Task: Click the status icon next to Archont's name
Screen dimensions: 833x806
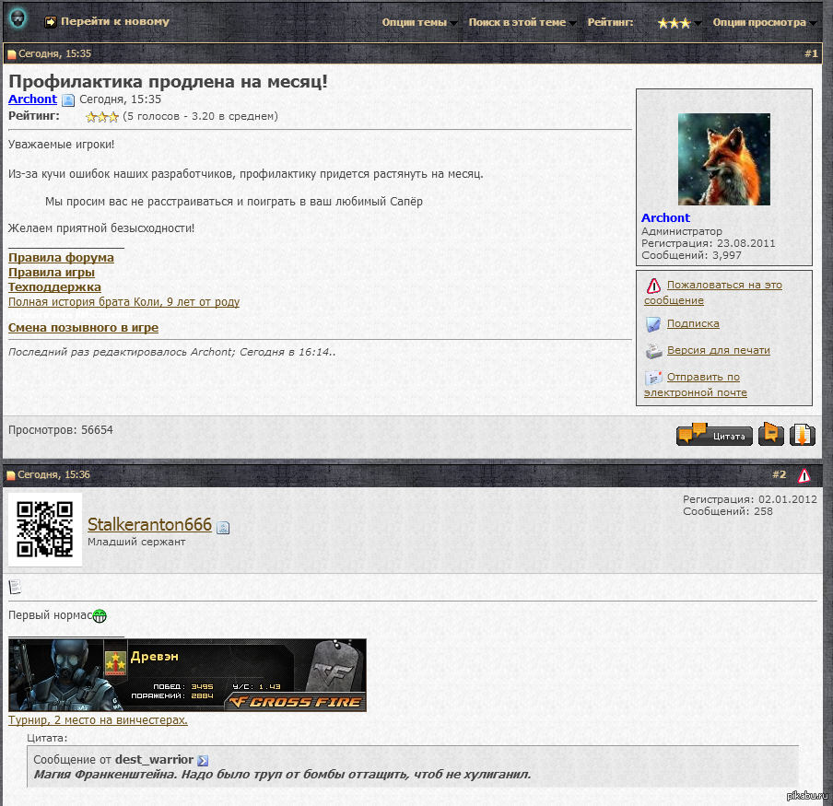Action: (68, 100)
